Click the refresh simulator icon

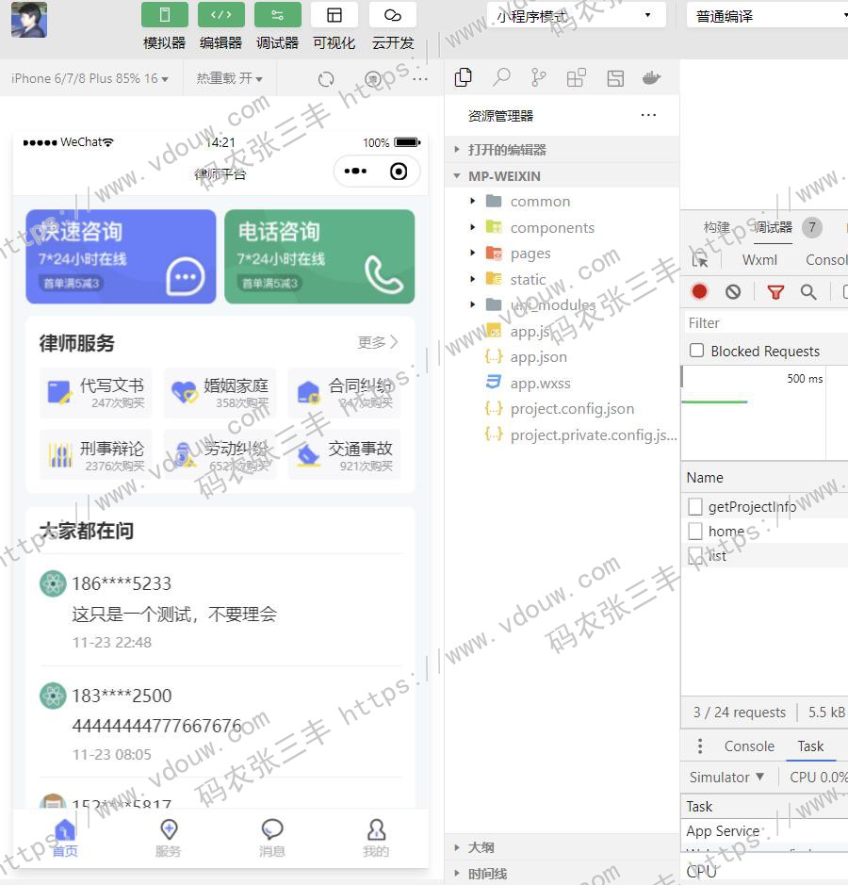tap(326, 79)
